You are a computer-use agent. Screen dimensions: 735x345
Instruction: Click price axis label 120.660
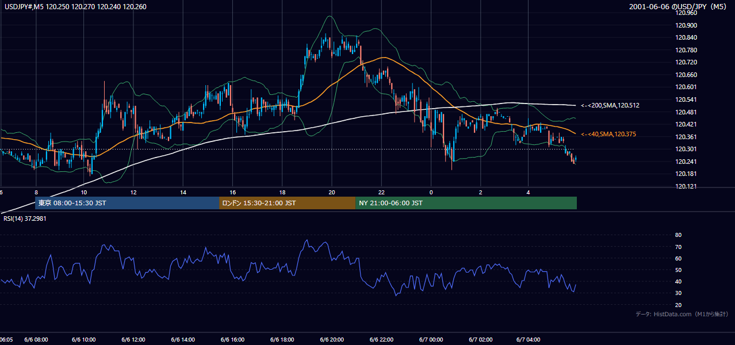[x=686, y=75]
